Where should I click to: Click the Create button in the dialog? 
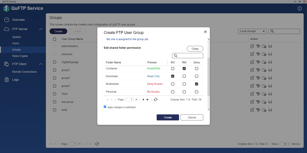pyautogui.click(x=168, y=117)
